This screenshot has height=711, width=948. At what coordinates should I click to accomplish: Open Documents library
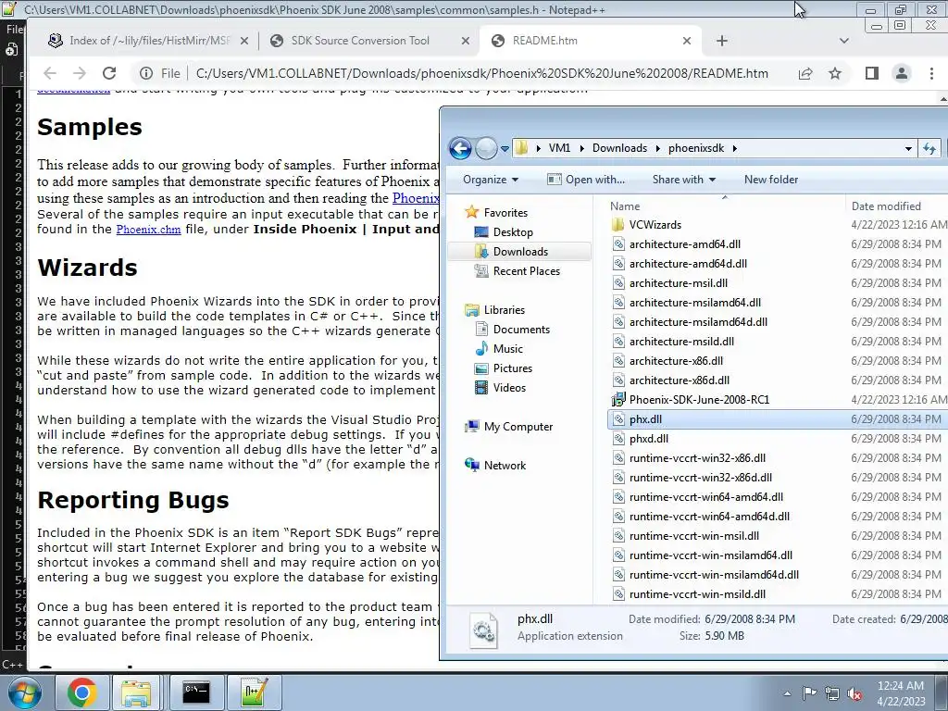point(521,330)
